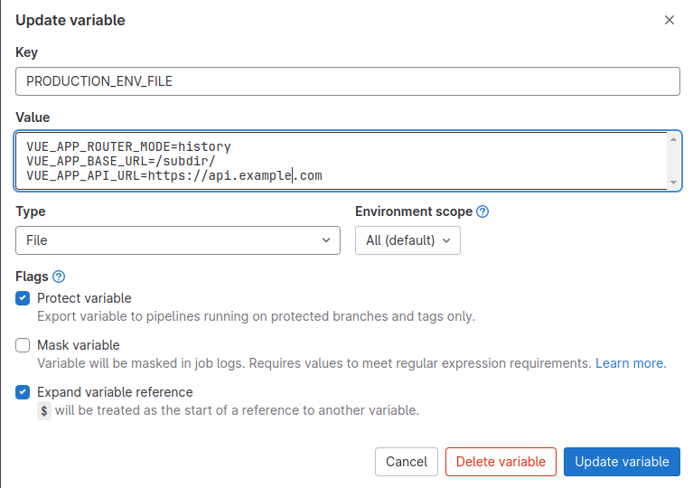693x488 pixels.
Task: Close the Update variable dialog
Action: click(x=670, y=20)
